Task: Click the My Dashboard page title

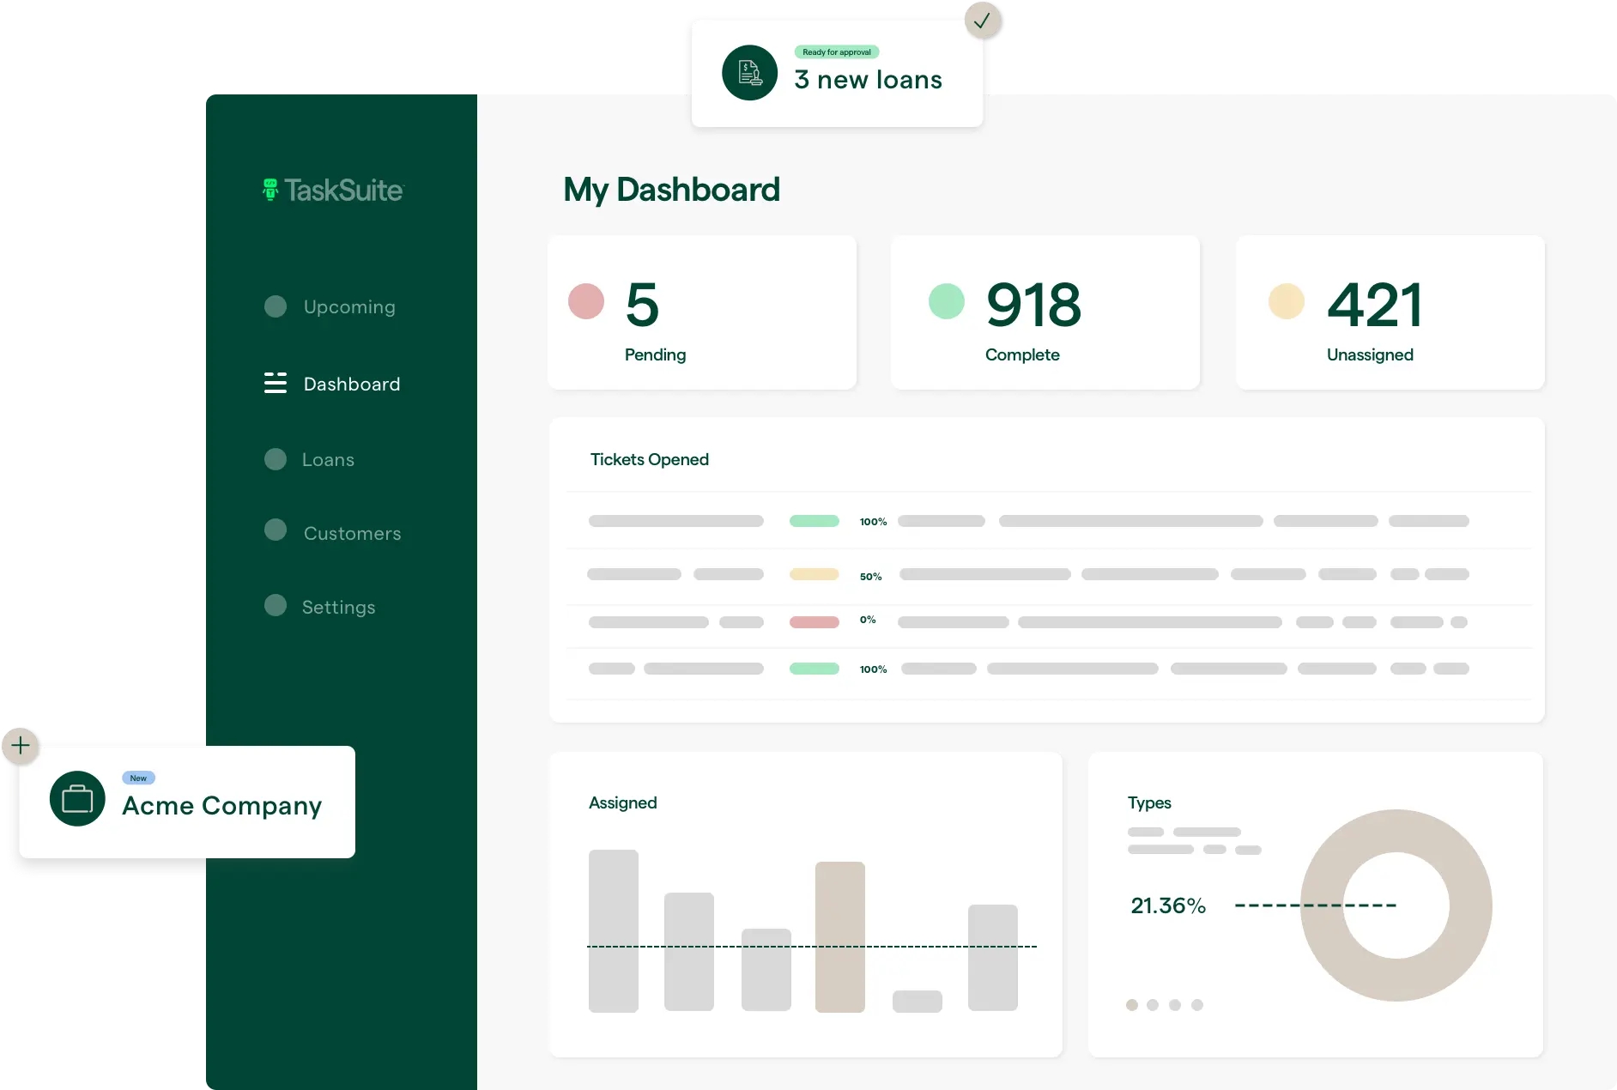Action: tap(672, 191)
